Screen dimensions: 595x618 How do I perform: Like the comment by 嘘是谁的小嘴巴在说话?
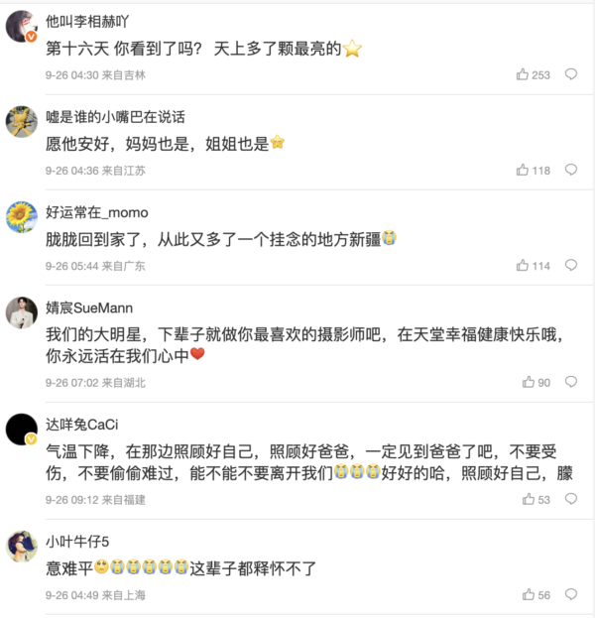click(523, 170)
